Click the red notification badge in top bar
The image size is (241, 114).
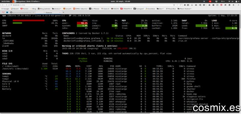(210, 1)
